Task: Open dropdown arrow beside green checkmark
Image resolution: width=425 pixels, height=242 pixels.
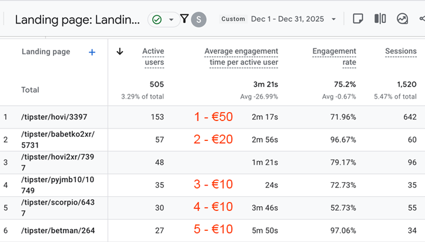Action: click(x=171, y=19)
